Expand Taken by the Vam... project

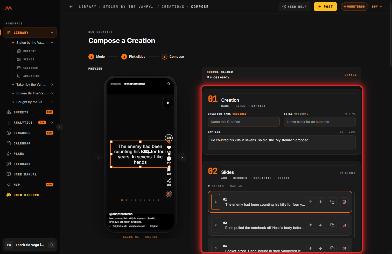tap(52, 85)
